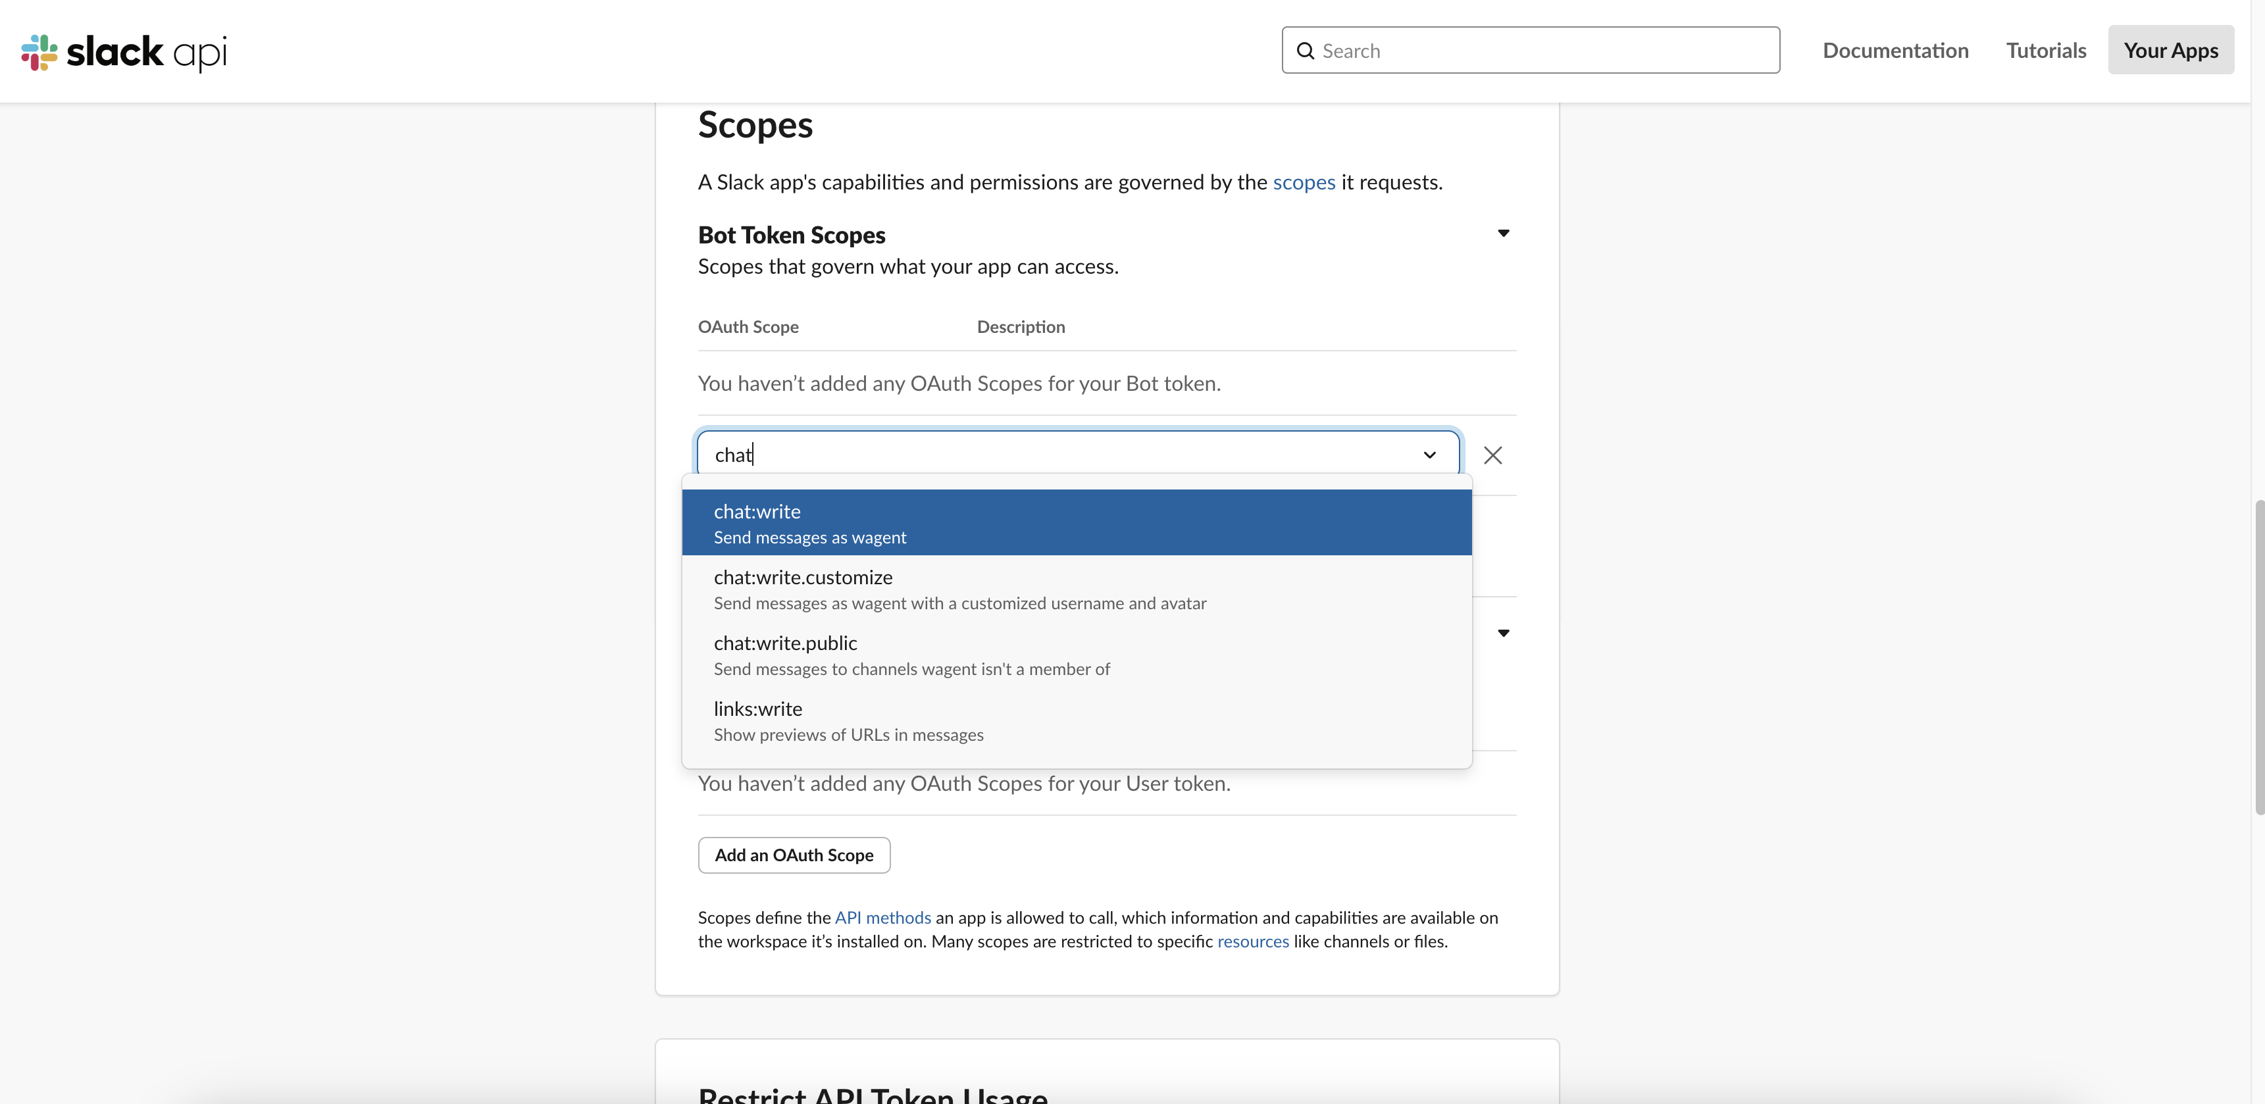Screen dimensions: 2265x1104
Task: Open the resources link
Action: 1252,941
